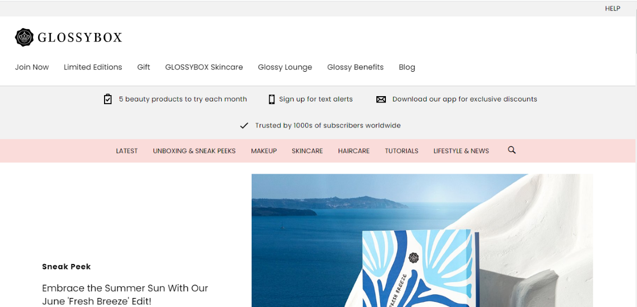Click the mobile phone text alerts icon
This screenshot has height=307, width=637.
point(272,99)
